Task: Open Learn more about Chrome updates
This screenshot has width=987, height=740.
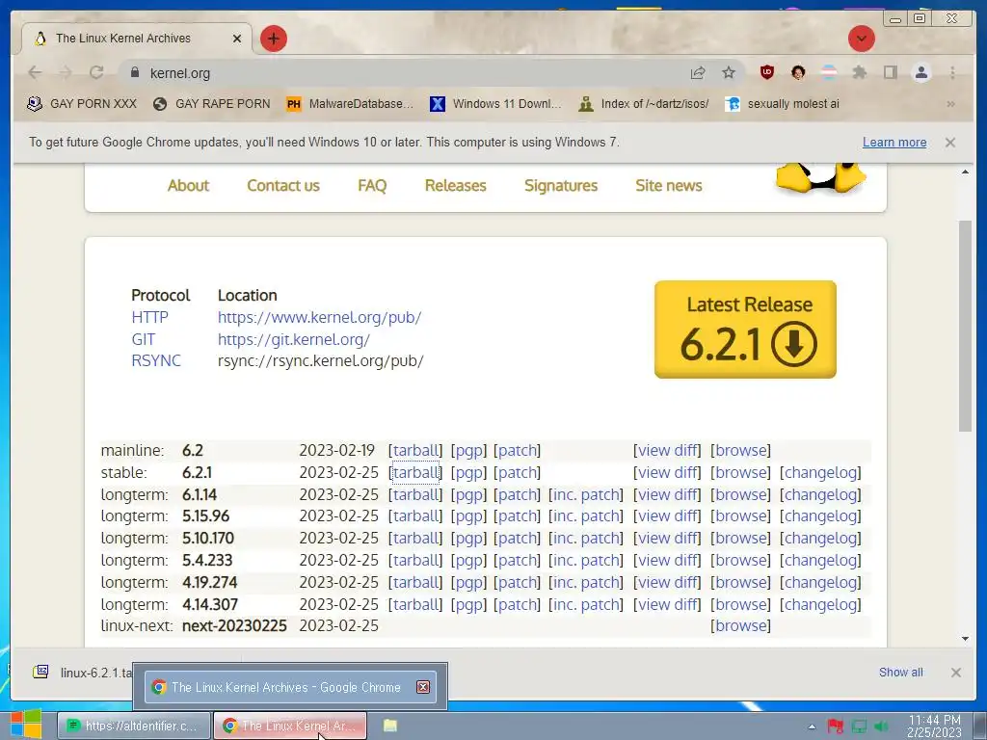Action: tap(894, 143)
